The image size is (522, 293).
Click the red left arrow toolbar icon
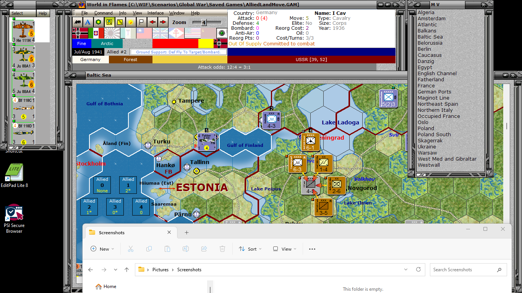(x=152, y=22)
